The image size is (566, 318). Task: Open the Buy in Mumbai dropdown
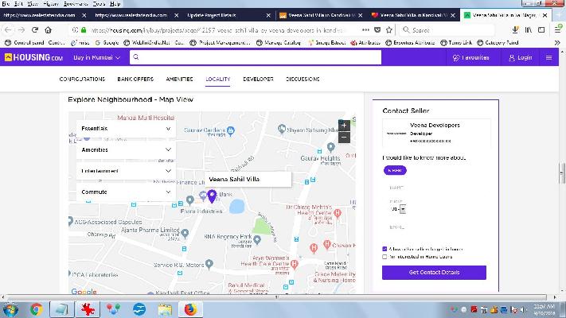coord(97,57)
